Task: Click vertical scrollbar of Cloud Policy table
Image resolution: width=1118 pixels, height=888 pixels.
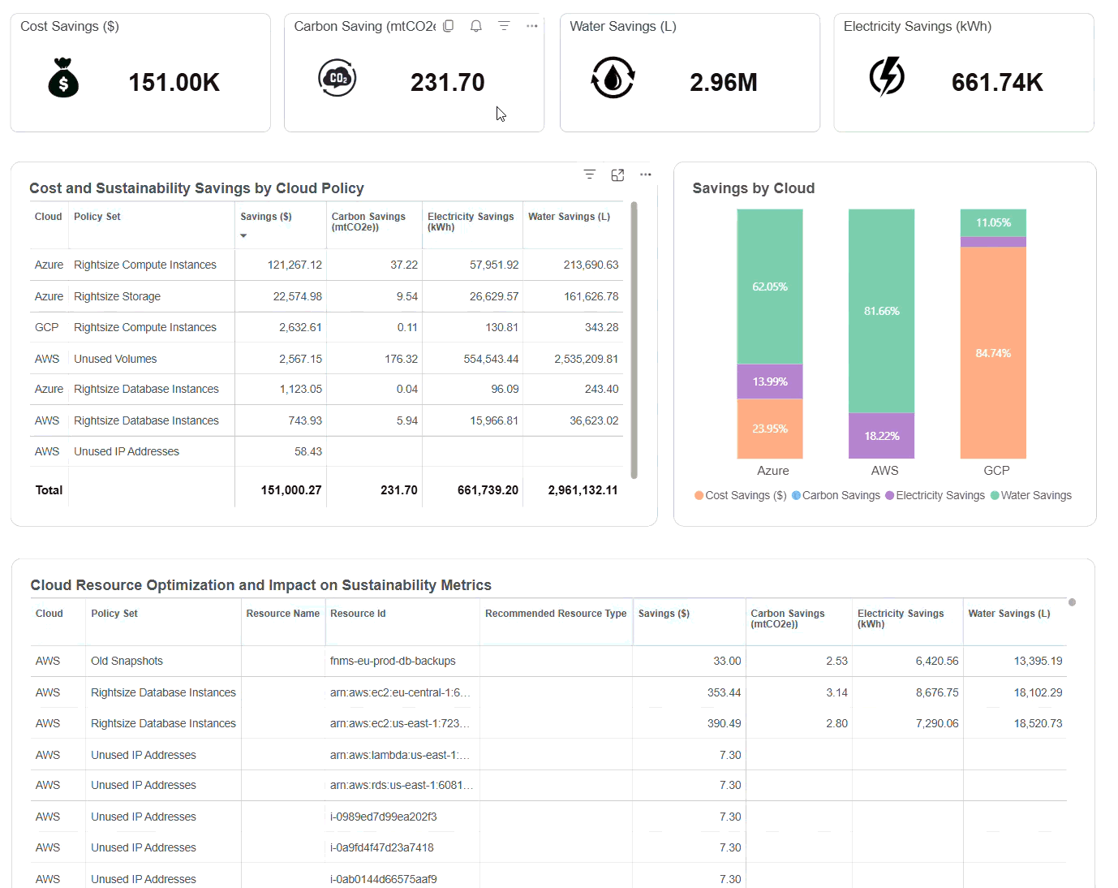Action: tap(634, 341)
